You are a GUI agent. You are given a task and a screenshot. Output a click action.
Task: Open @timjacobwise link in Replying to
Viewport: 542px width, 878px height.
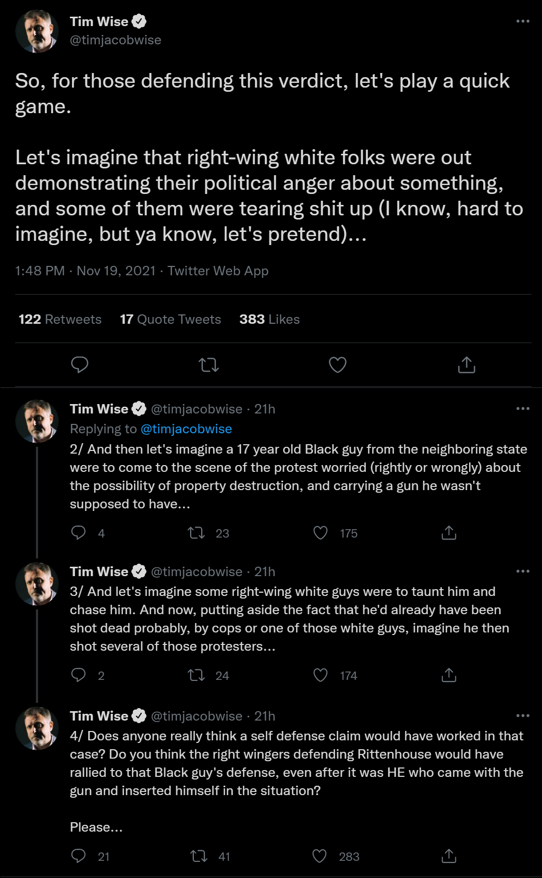[x=186, y=429]
